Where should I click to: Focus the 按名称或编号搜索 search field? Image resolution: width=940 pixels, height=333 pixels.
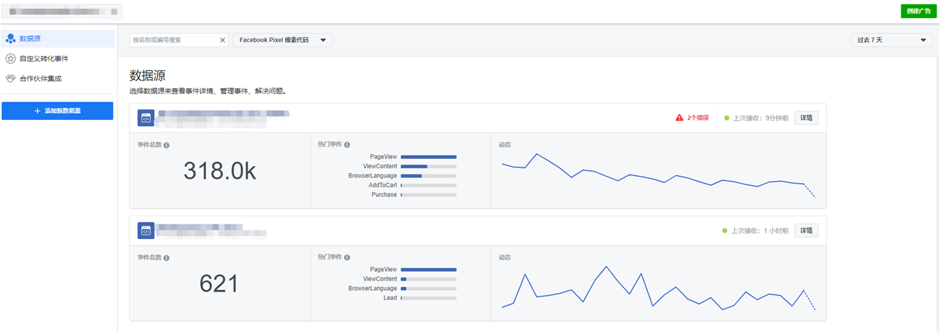point(174,40)
